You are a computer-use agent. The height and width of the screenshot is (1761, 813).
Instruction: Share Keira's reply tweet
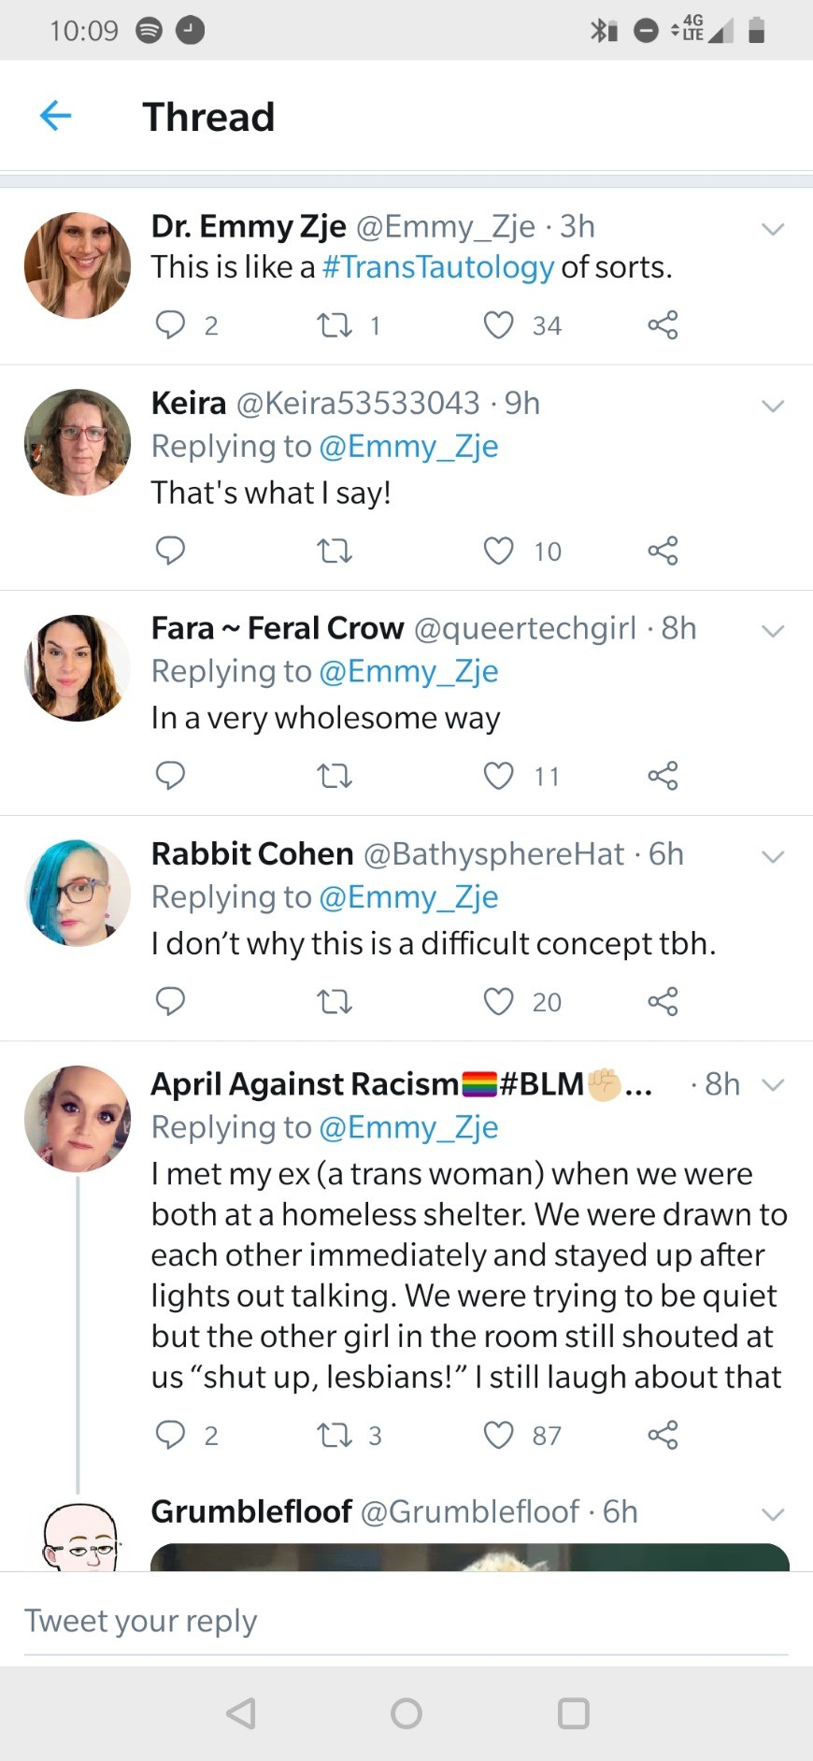point(663,551)
